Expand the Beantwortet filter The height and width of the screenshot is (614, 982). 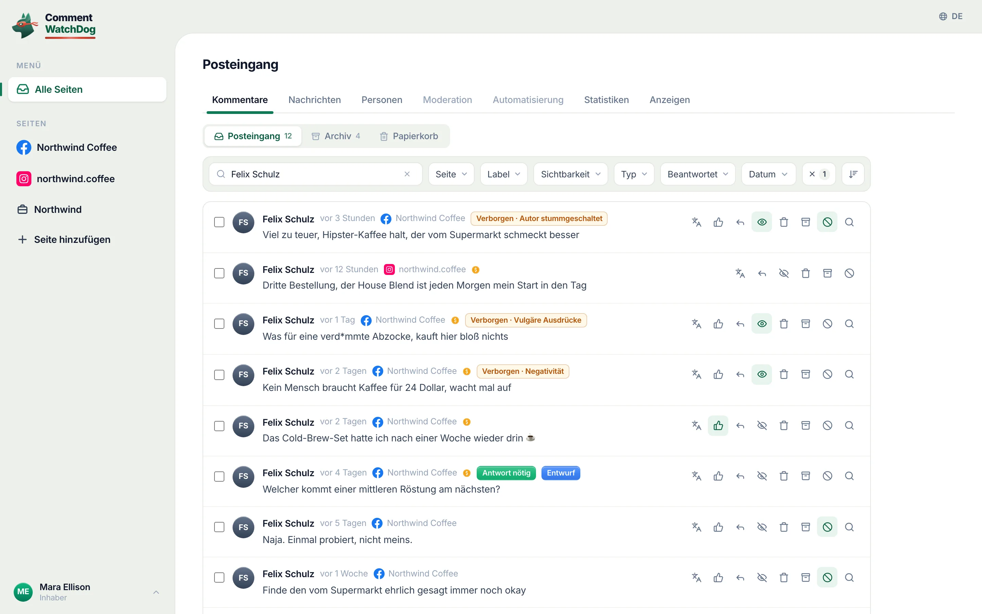[698, 174]
